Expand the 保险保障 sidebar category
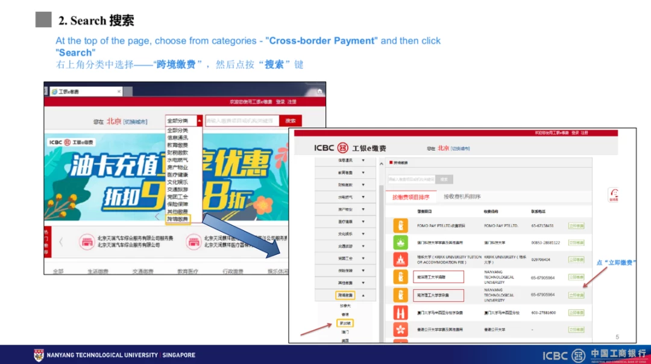Screen dimensions: 651x364 (x=363, y=271)
